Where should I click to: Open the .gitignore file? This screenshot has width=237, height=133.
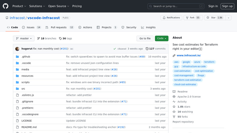coord(27,101)
